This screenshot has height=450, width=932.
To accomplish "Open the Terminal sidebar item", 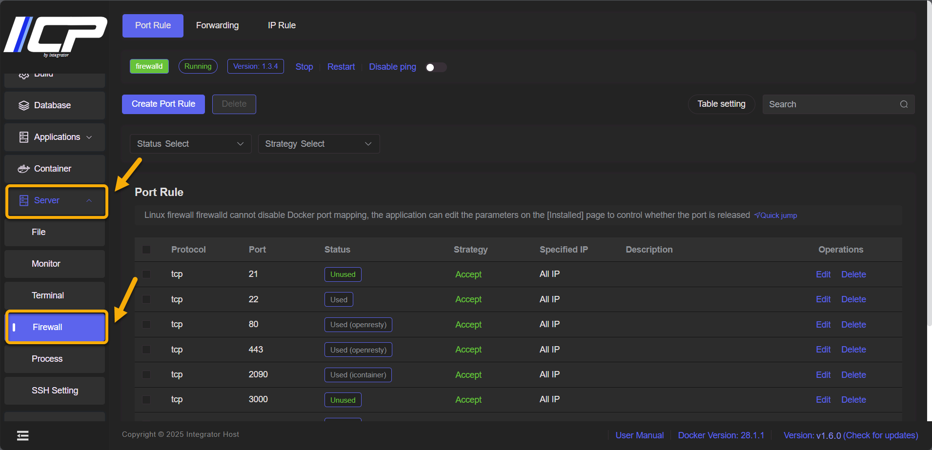I will tap(55, 295).
